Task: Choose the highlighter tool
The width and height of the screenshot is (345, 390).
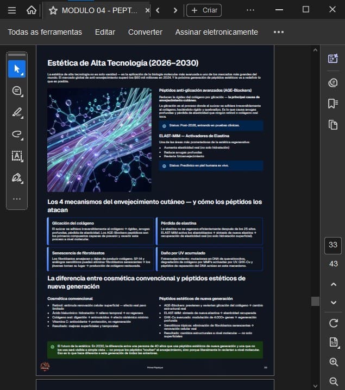Action: (x=17, y=113)
